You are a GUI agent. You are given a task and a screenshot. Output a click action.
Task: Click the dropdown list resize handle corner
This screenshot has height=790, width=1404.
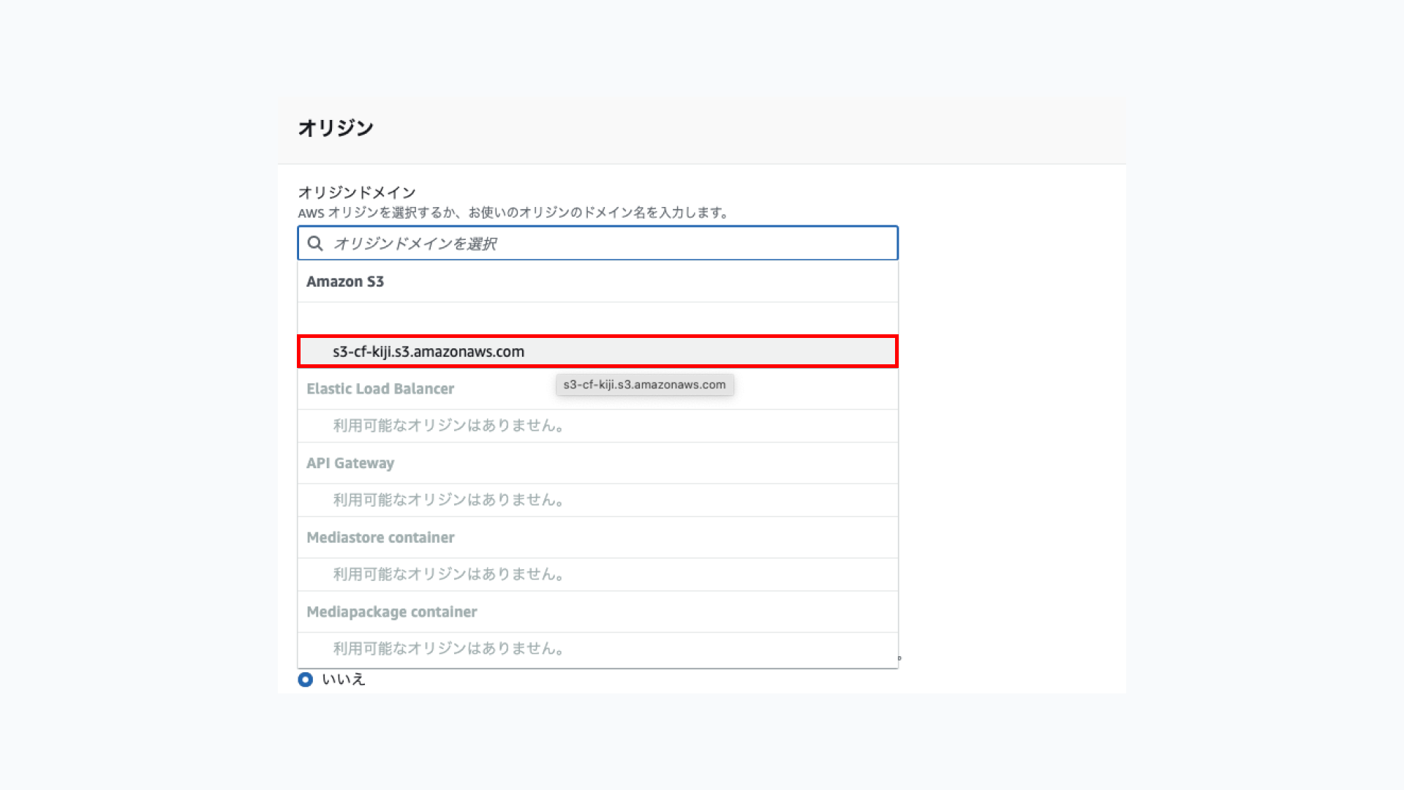pos(899,658)
